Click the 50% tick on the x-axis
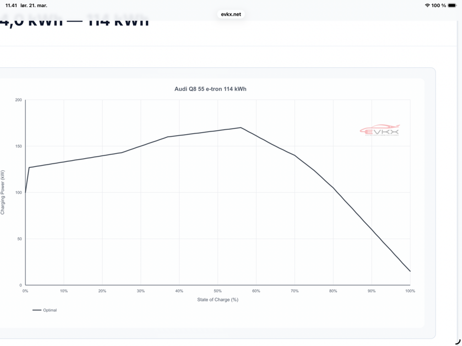Image resolution: width=462 pixels, height=346 pixels. [218, 291]
